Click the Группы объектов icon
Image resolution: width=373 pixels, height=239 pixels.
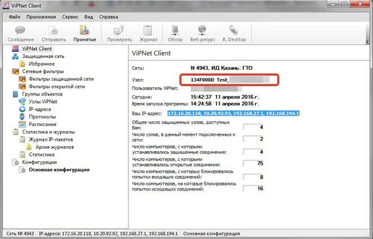click(x=15, y=94)
